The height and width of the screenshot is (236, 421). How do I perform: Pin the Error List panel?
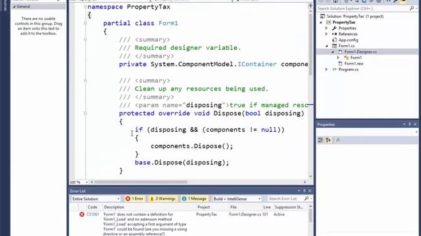tap(304, 191)
